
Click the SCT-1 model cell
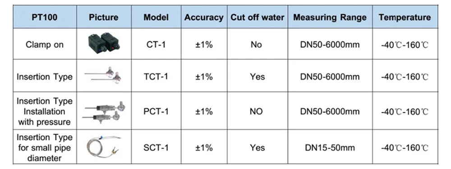(156, 147)
